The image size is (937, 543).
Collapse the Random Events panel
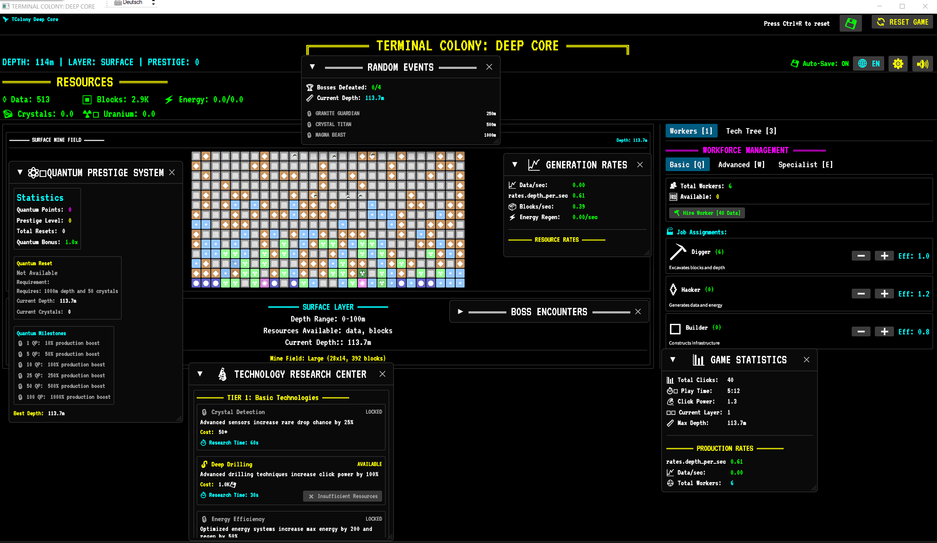click(x=312, y=67)
